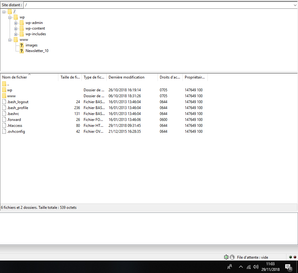Click the Wi-Fi network icon in tray
298x273 pixels.
249,267
